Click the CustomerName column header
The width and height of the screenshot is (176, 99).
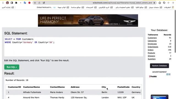[x=31, y=87]
